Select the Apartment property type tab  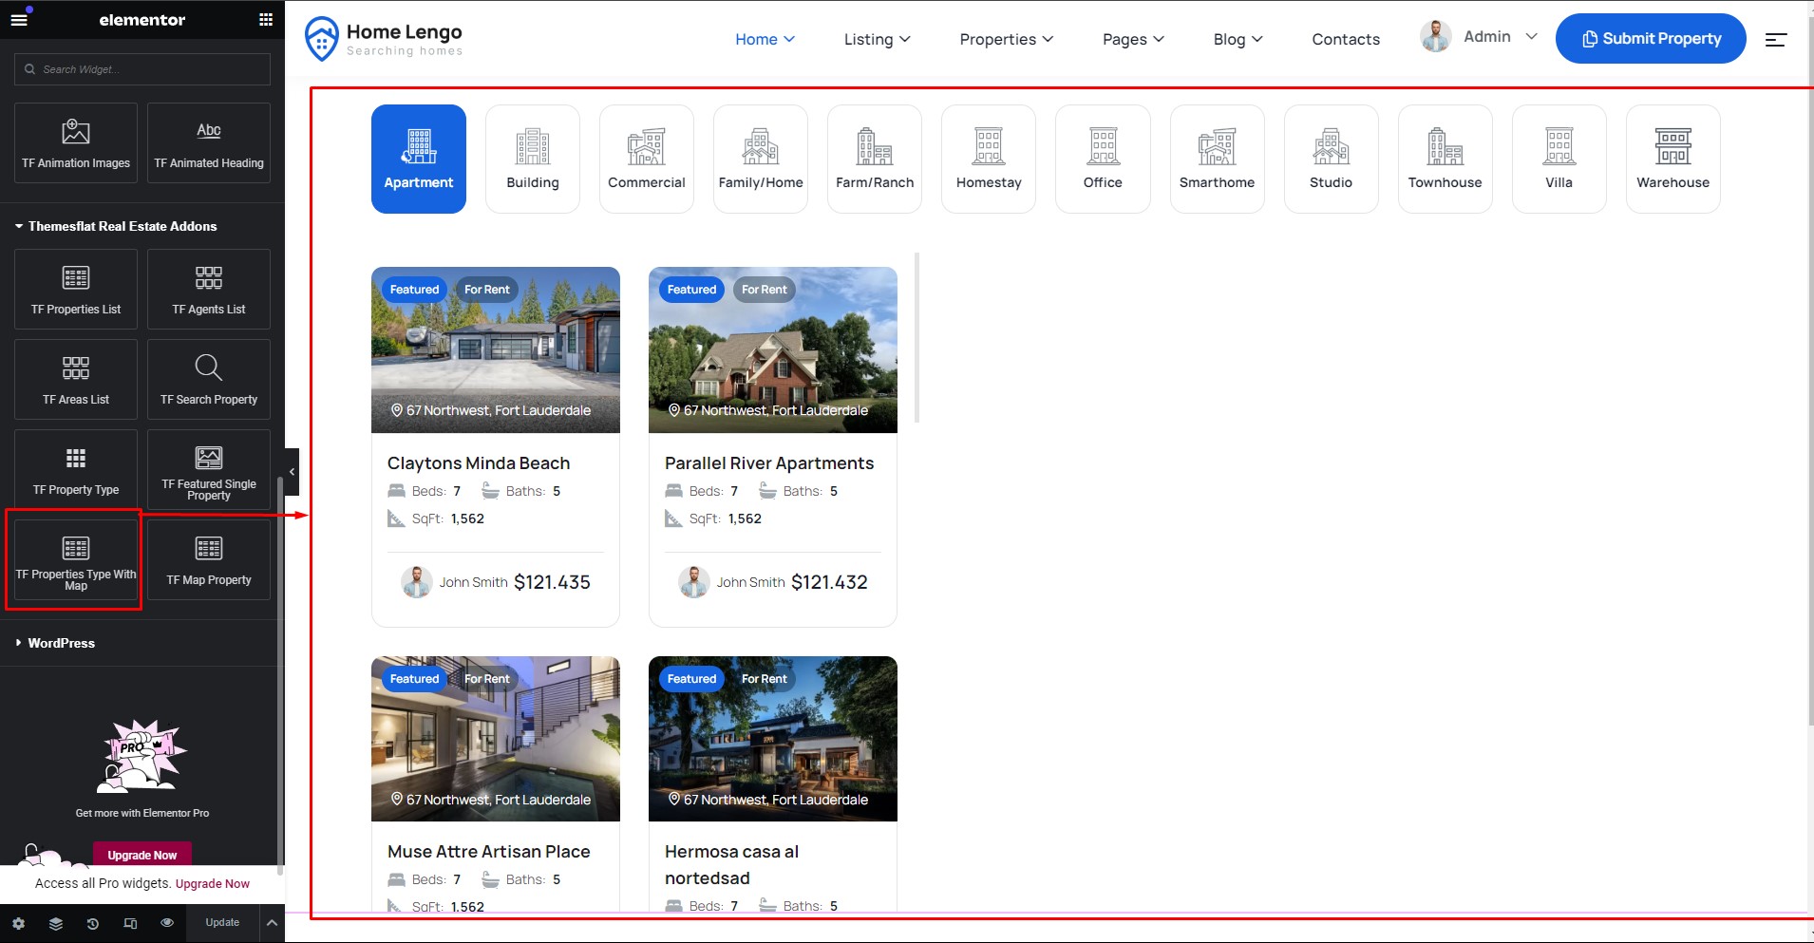tap(419, 159)
